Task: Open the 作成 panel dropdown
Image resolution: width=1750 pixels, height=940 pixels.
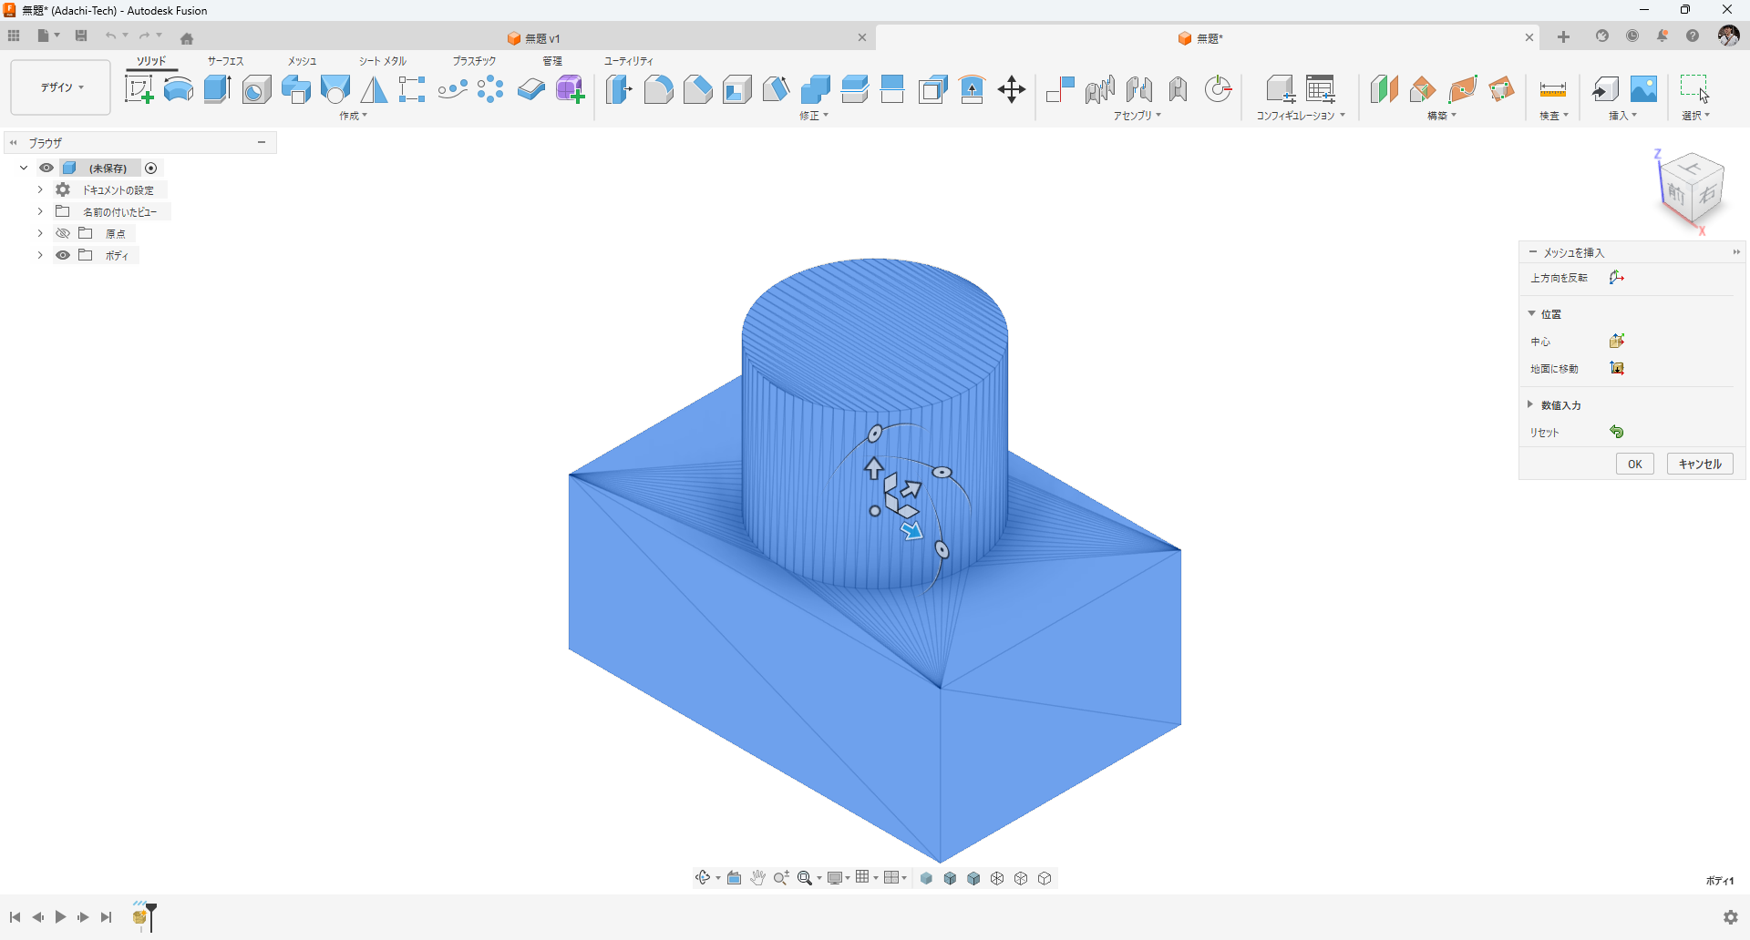Action: pos(354,116)
